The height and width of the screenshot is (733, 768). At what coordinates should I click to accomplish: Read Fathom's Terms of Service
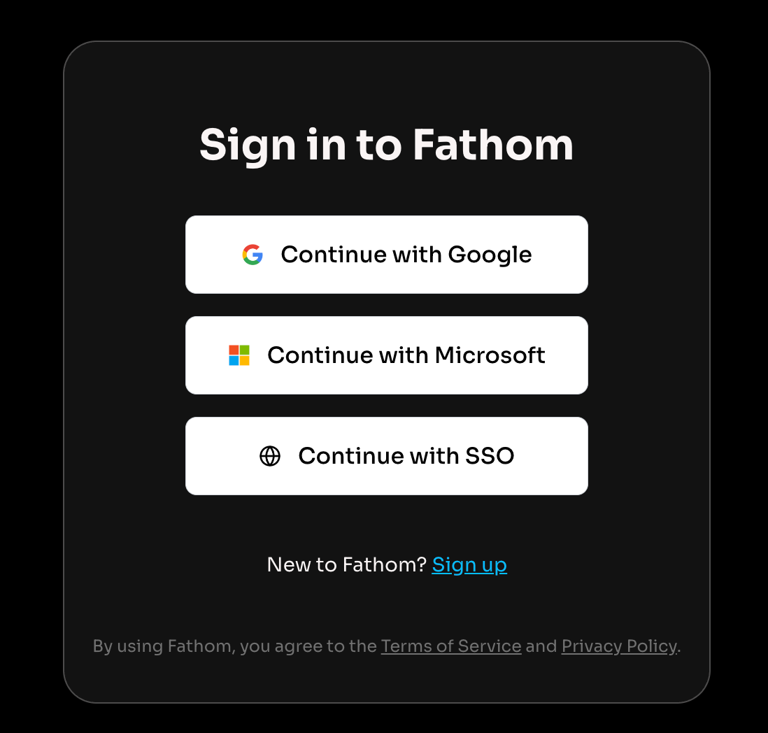coord(451,646)
